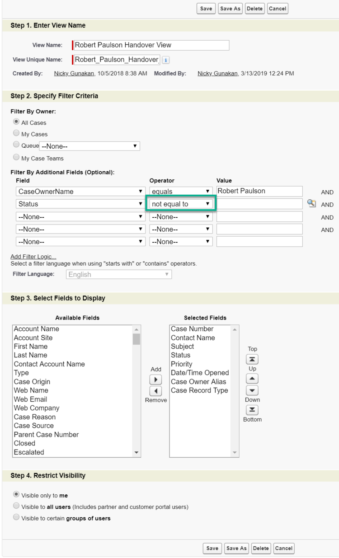This screenshot has height=558, width=339.
Task: Select the My Case Teams option
Action: click(x=17, y=158)
